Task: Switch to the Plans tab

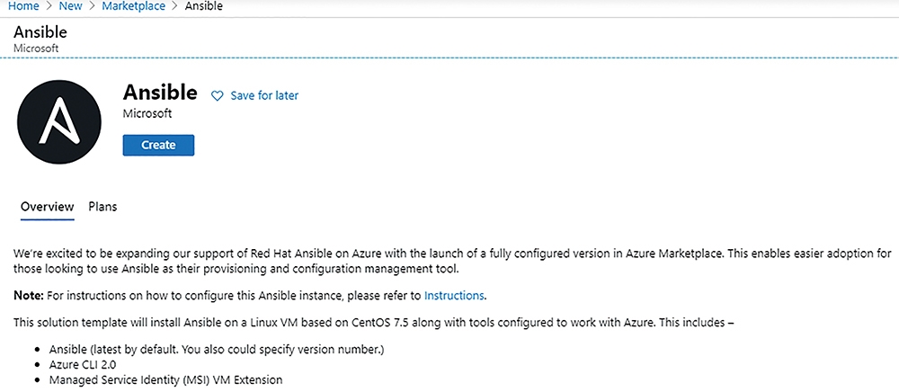Action: click(102, 207)
